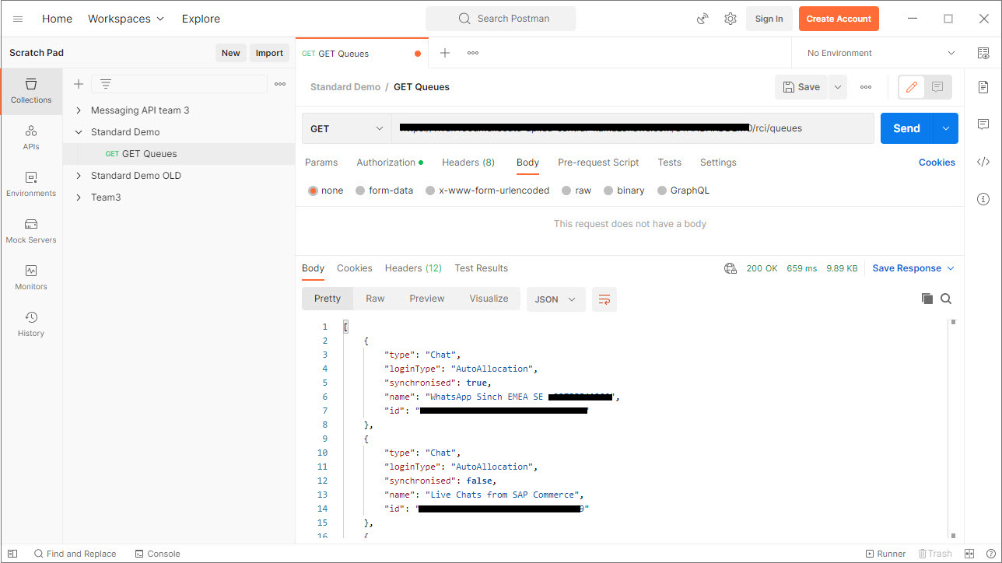Image resolution: width=1002 pixels, height=563 pixels.
Task: Open the environment quick look icon
Action: tap(983, 53)
